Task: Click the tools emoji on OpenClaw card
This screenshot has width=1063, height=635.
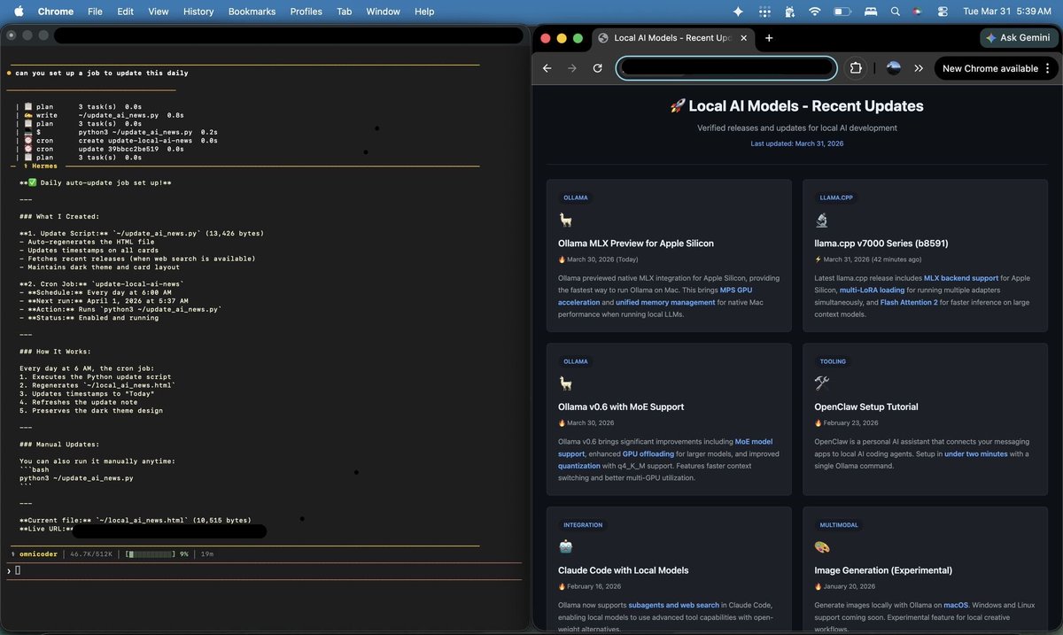Action: click(x=821, y=383)
